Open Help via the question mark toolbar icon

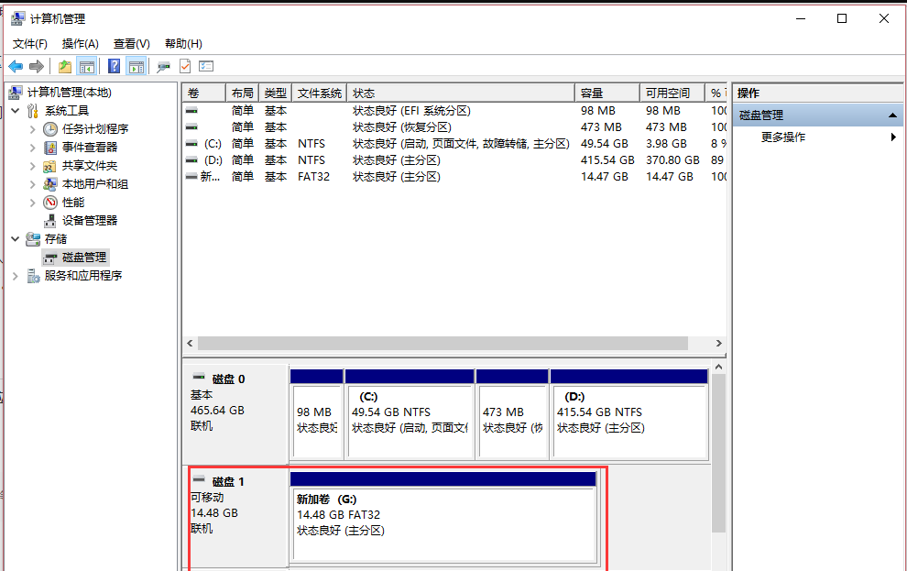[x=113, y=65]
